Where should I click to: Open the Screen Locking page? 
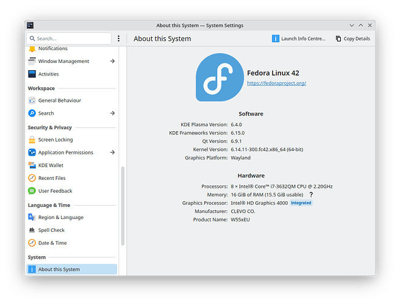point(72,140)
